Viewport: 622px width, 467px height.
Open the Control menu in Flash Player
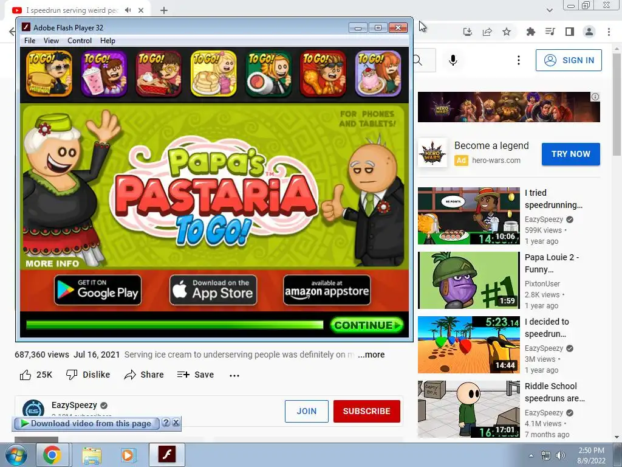click(80, 41)
